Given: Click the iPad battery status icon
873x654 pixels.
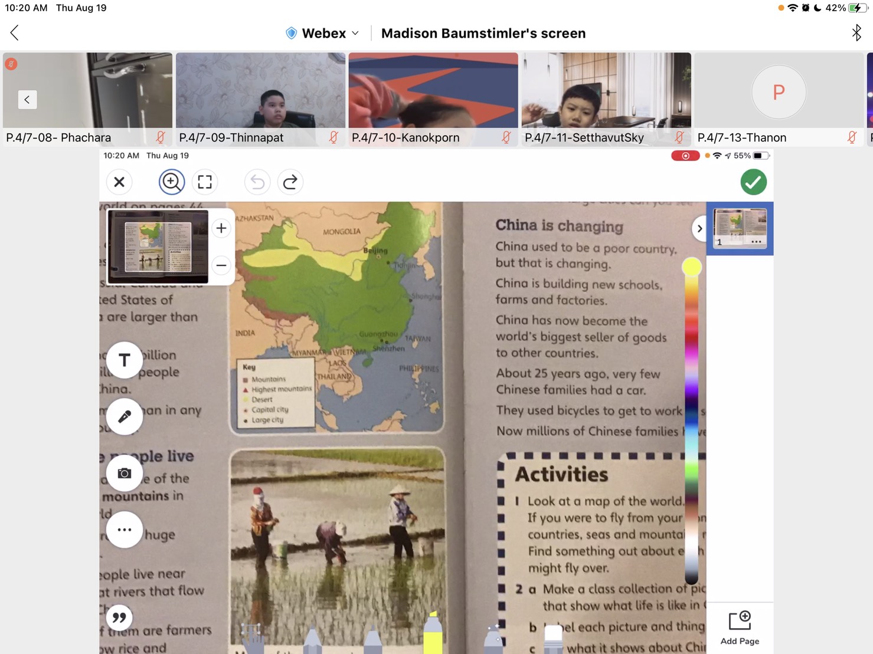Looking at the screenshot, I should (858, 8).
